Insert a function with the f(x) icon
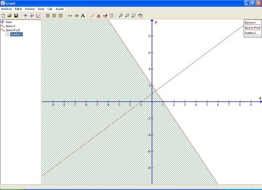This screenshot has width=262, height=190. click(x=76, y=16)
